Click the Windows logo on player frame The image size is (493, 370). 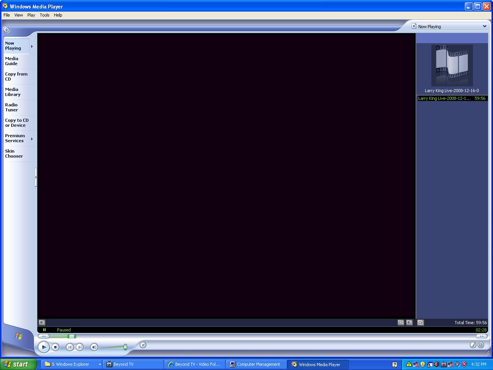pos(18,336)
